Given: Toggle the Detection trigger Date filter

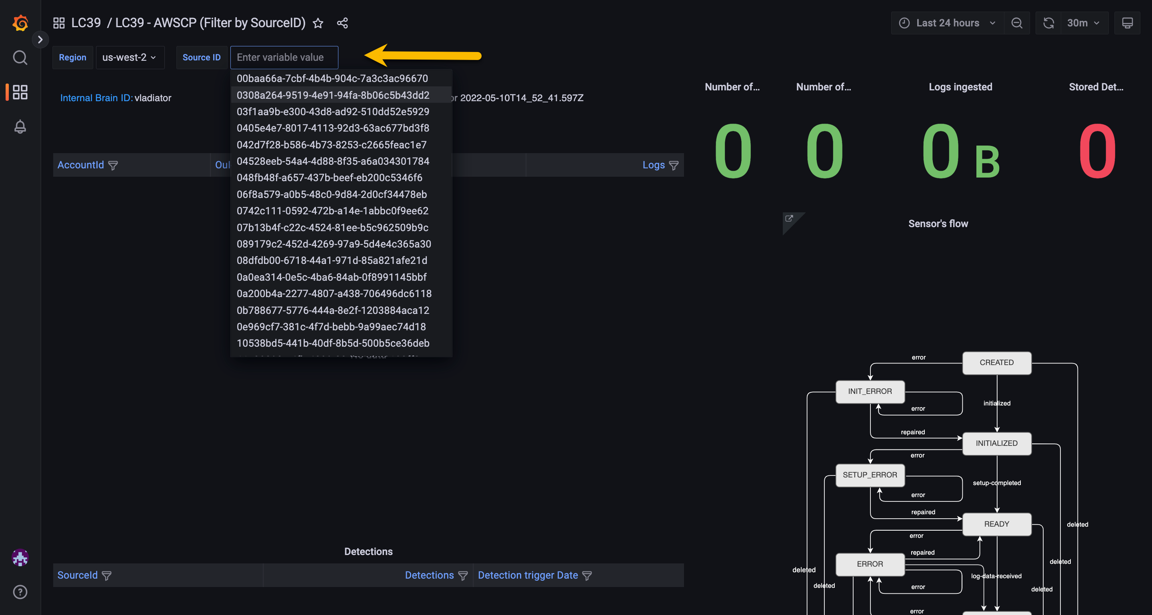Looking at the screenshot, I should 587,576.
